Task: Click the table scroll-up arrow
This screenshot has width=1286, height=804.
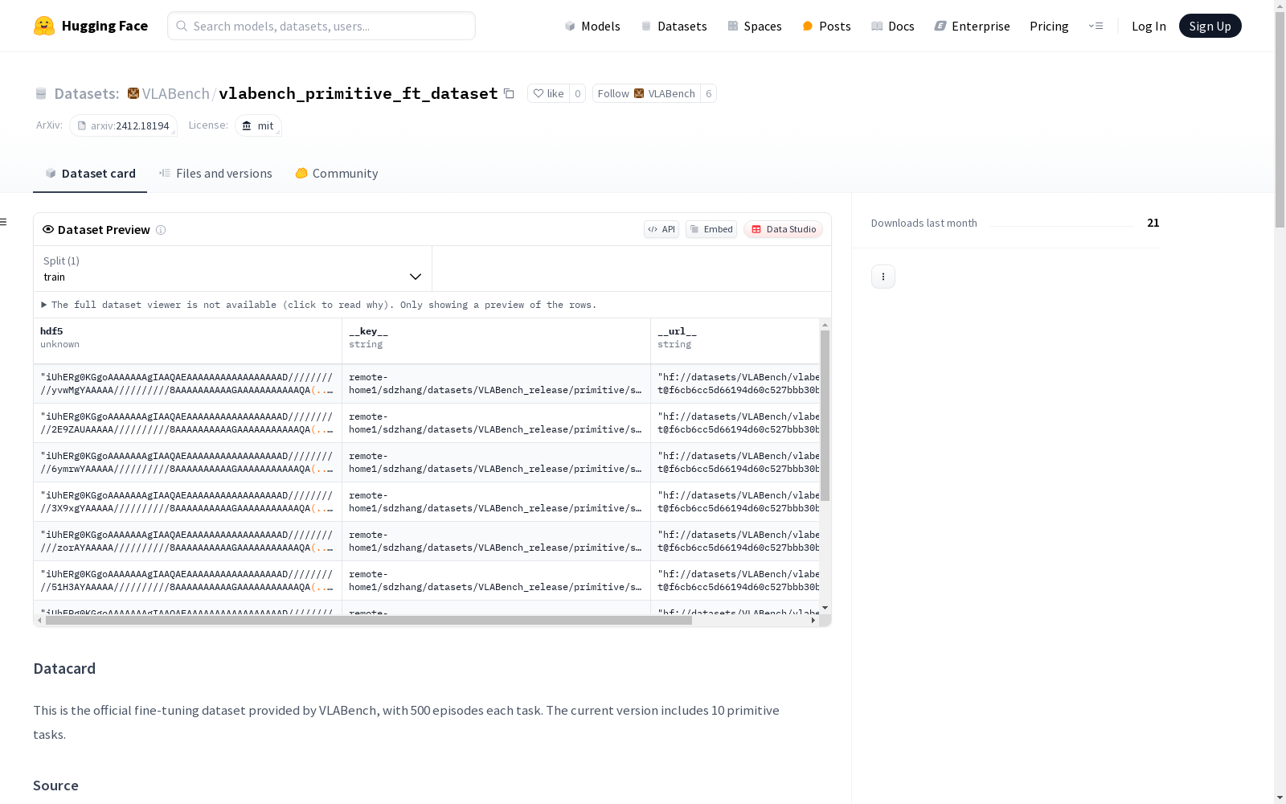Action: [x=825, y=325]
